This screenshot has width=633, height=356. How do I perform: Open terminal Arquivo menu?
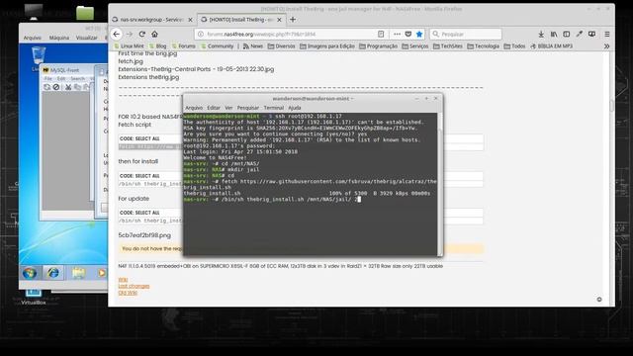pyautogui.click(x=194, y=108)
